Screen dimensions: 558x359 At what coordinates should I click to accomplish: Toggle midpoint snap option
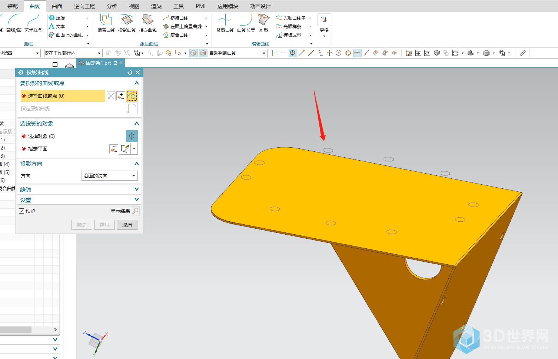tap(311, 53)
